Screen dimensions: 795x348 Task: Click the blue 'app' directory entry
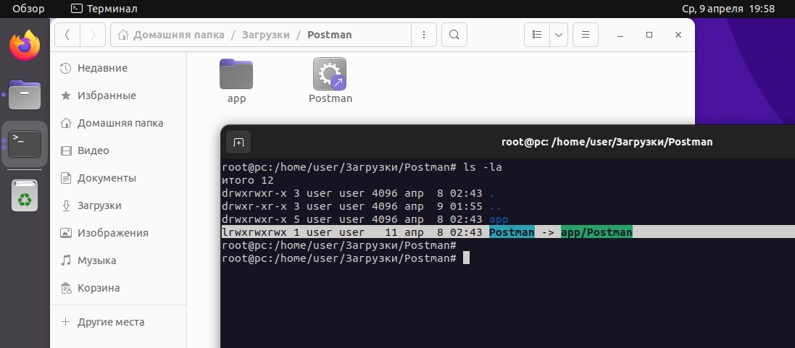pyautogui.click(x=499, y=219)
